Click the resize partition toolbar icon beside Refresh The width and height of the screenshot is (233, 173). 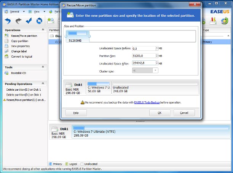pos(51,21)
